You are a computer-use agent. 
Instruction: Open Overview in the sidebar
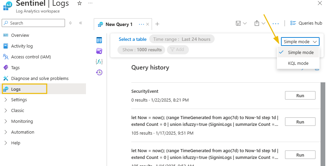click(x=20, y=35)
